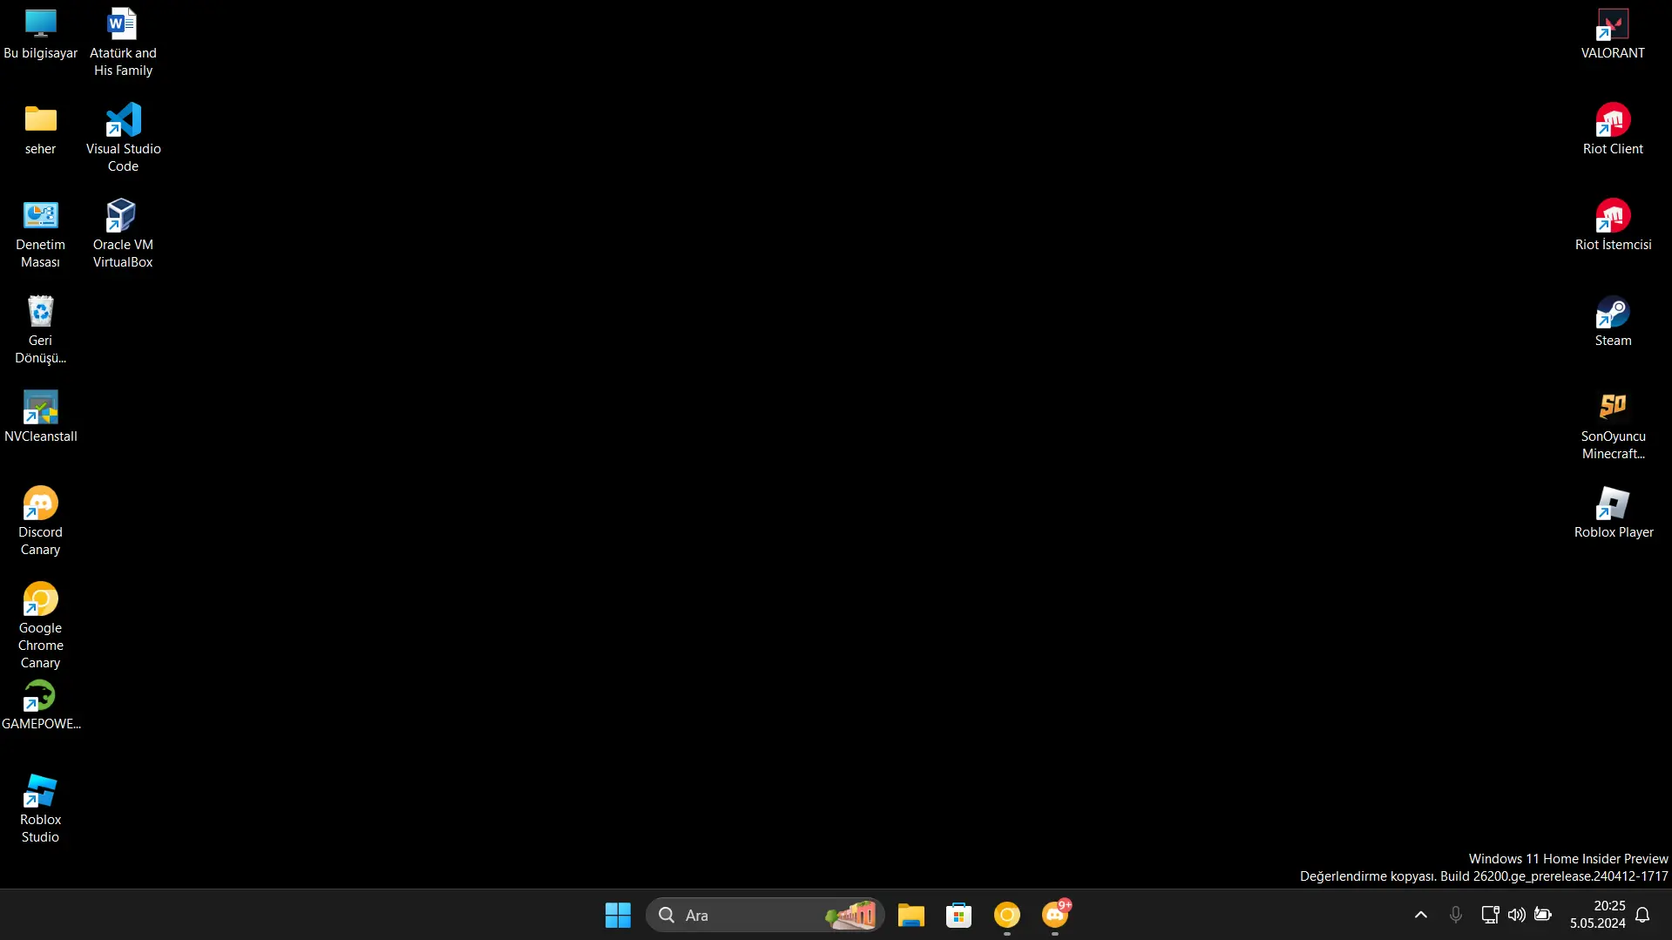Switch to Discord Canary in the taskbar
Screen dimensions: 1672x940
[1054, 915]
